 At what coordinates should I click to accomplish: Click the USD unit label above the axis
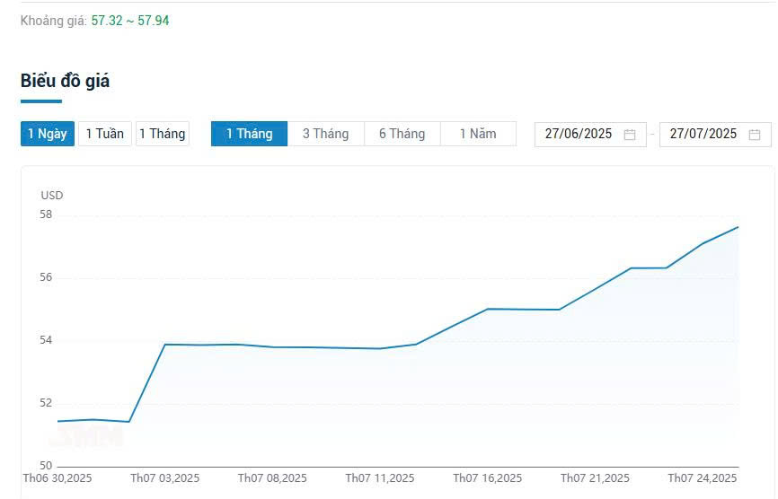point(52,195)
